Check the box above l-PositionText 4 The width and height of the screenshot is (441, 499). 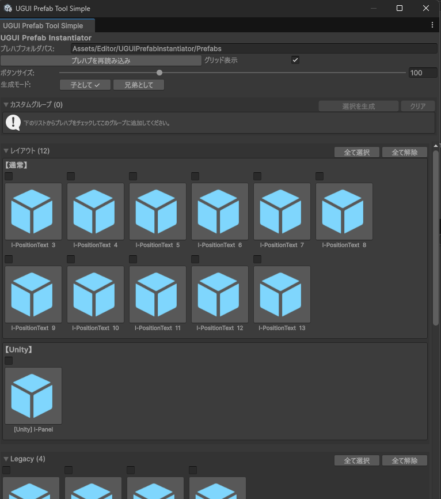tap(71, 176)
